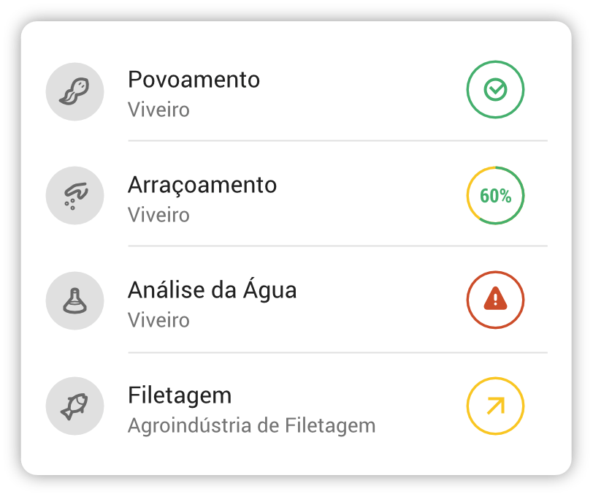593x497 pixels.
Task: Open the red warning alert icon
Action: tap(495, 299)
